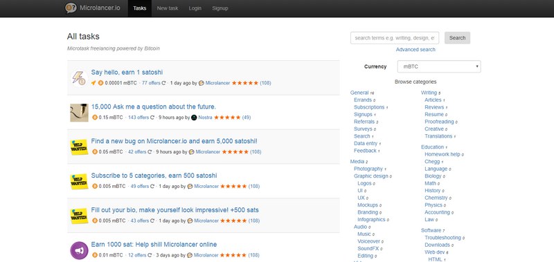Browse the Translations category
Screen dimensions: 554x262
(x=438, y=136)
